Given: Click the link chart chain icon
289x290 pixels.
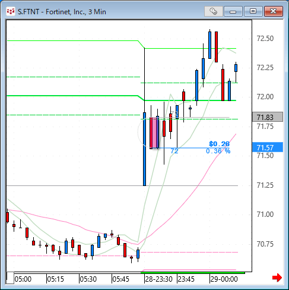Looking at the screenshot, I should (214, 11).
